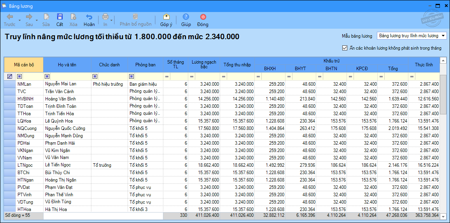Click employee code PVDat

[25, 187]
